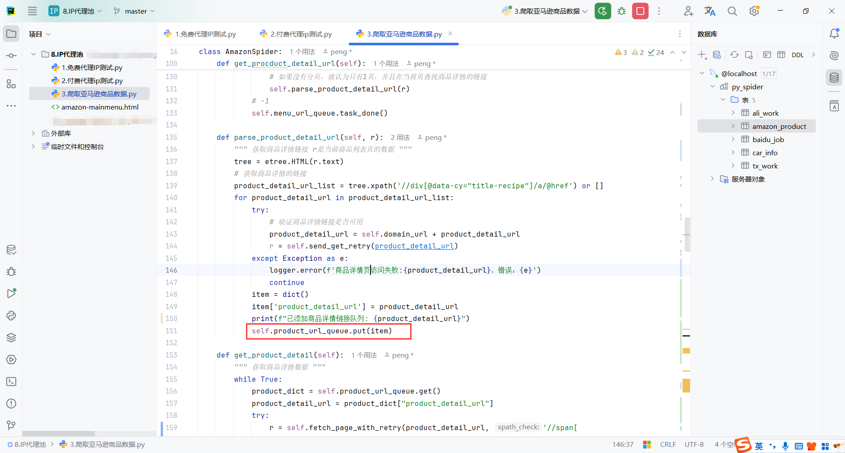
Task: Open the Debug tool window bug icon
Action: tap(11, 272)
